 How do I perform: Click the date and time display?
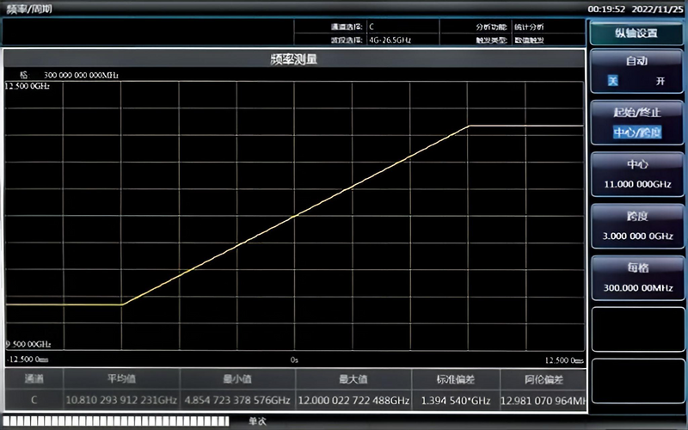click(636, 9)
